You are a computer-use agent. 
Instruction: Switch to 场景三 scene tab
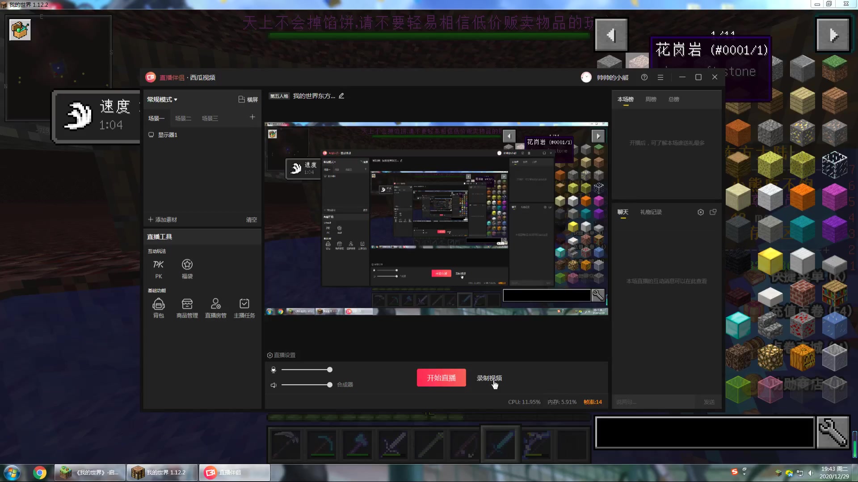click(210, 118)
